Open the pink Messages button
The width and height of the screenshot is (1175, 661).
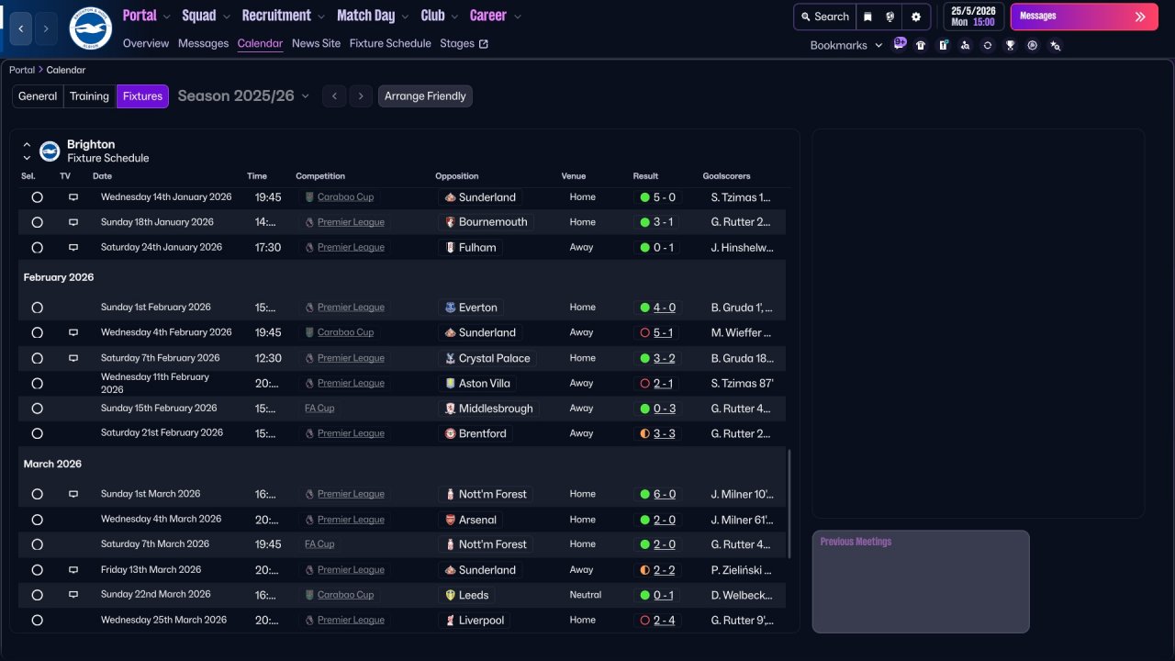click(x=1084, y=17)
